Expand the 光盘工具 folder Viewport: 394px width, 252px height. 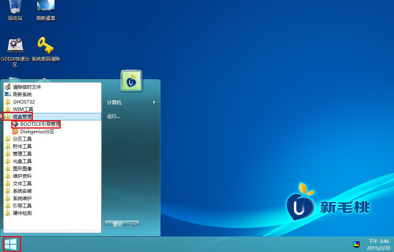tap(52, 161)
